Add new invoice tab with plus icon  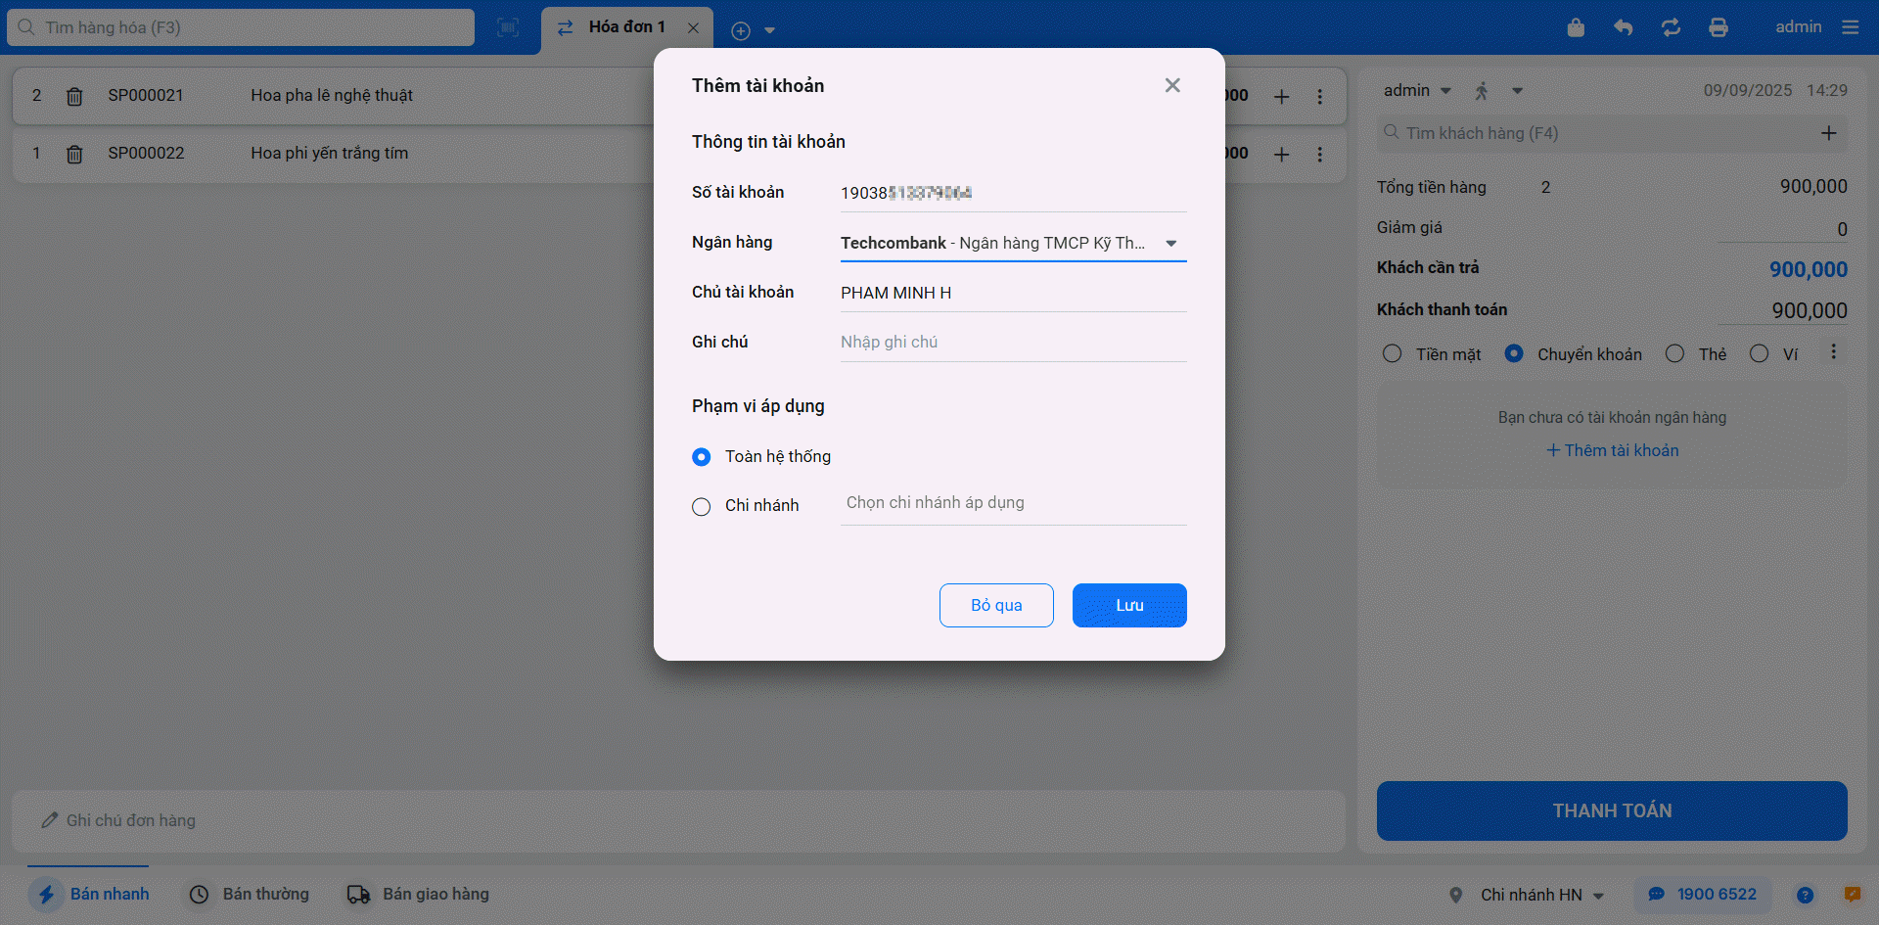tap(741, 30)
